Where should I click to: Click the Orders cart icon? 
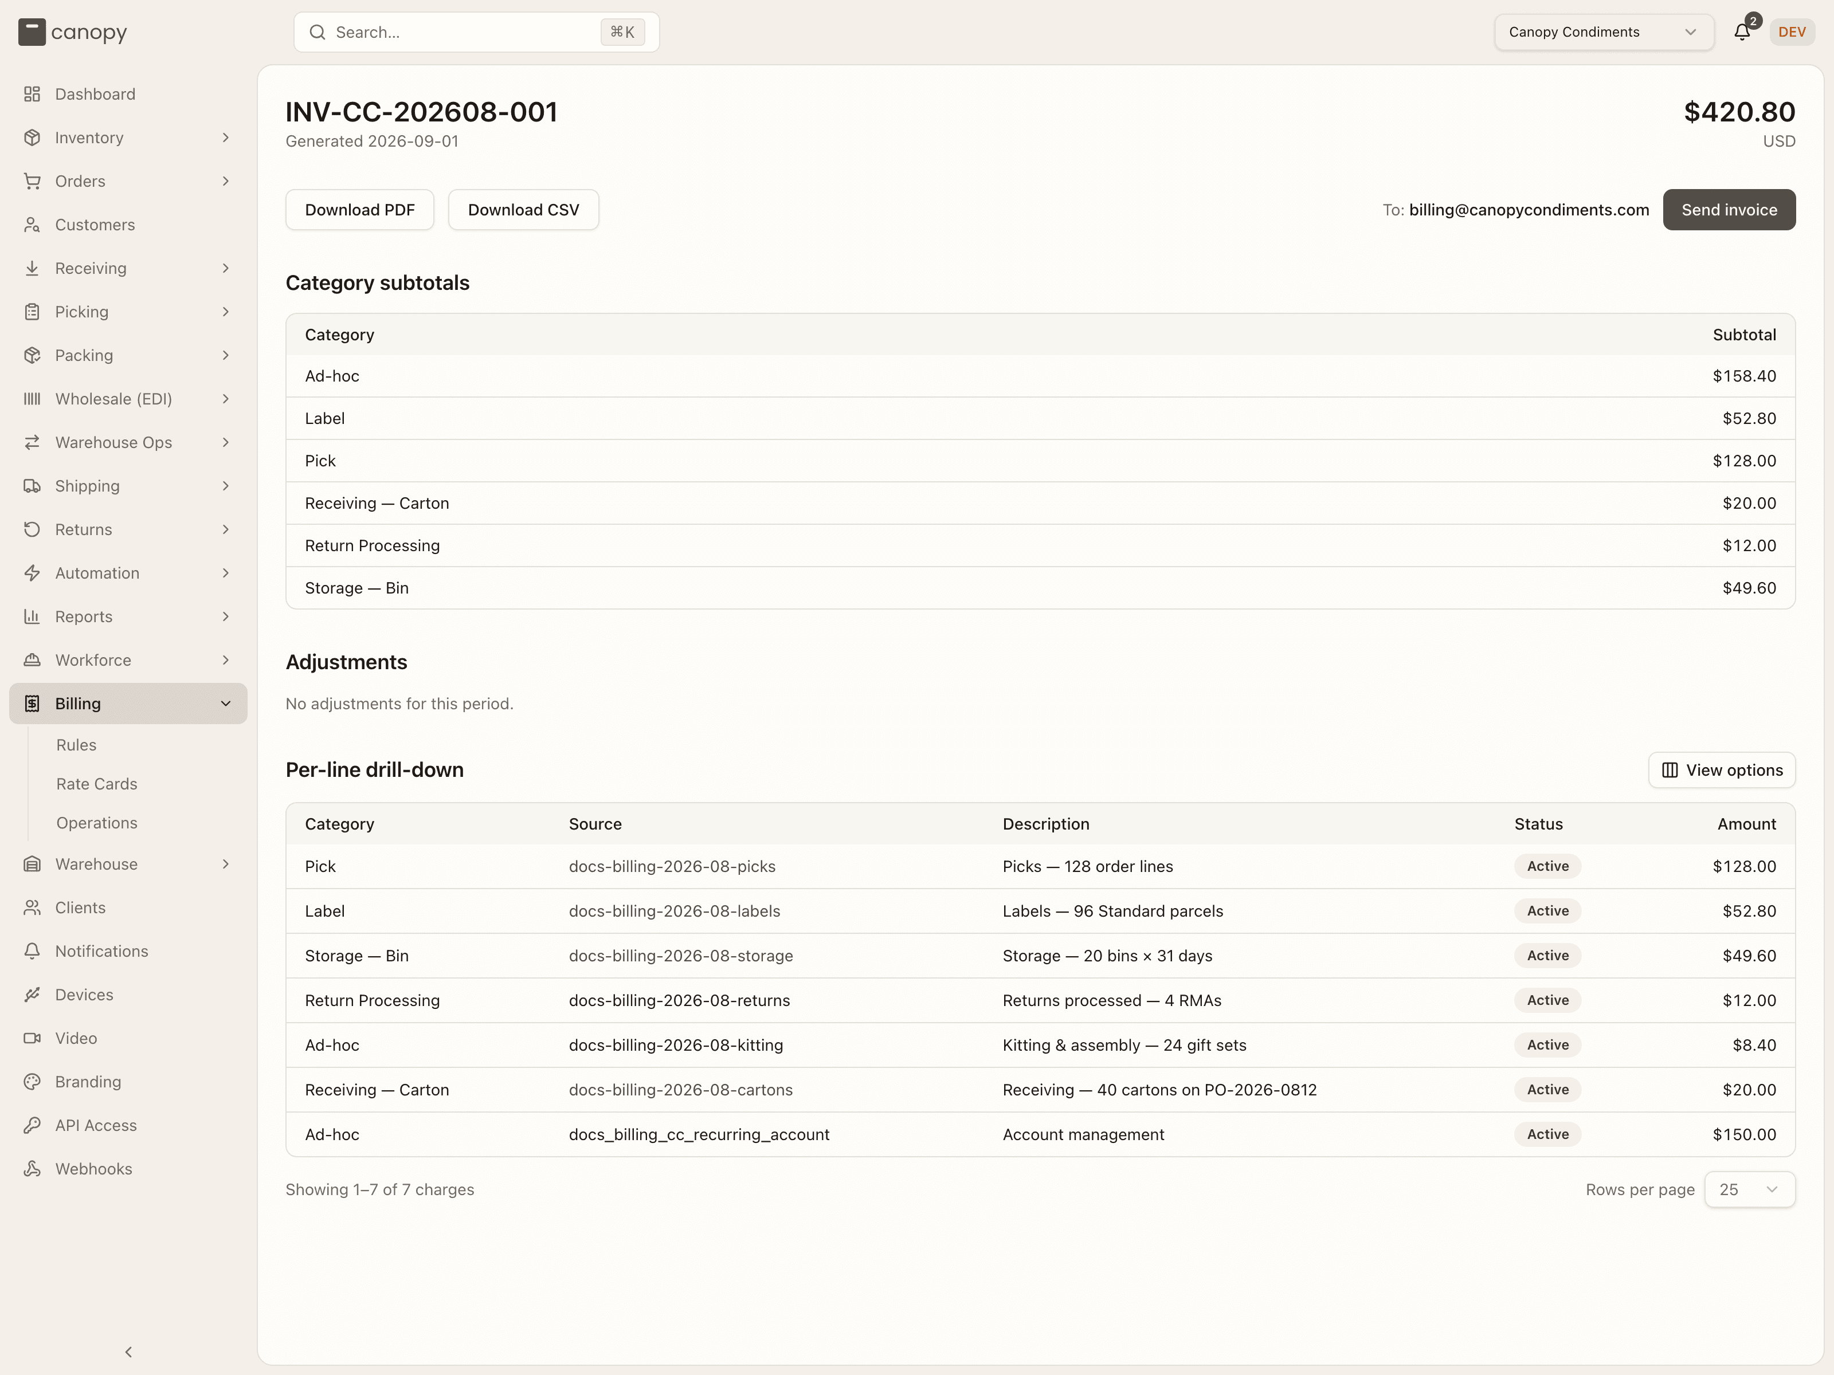pos(32,182)
